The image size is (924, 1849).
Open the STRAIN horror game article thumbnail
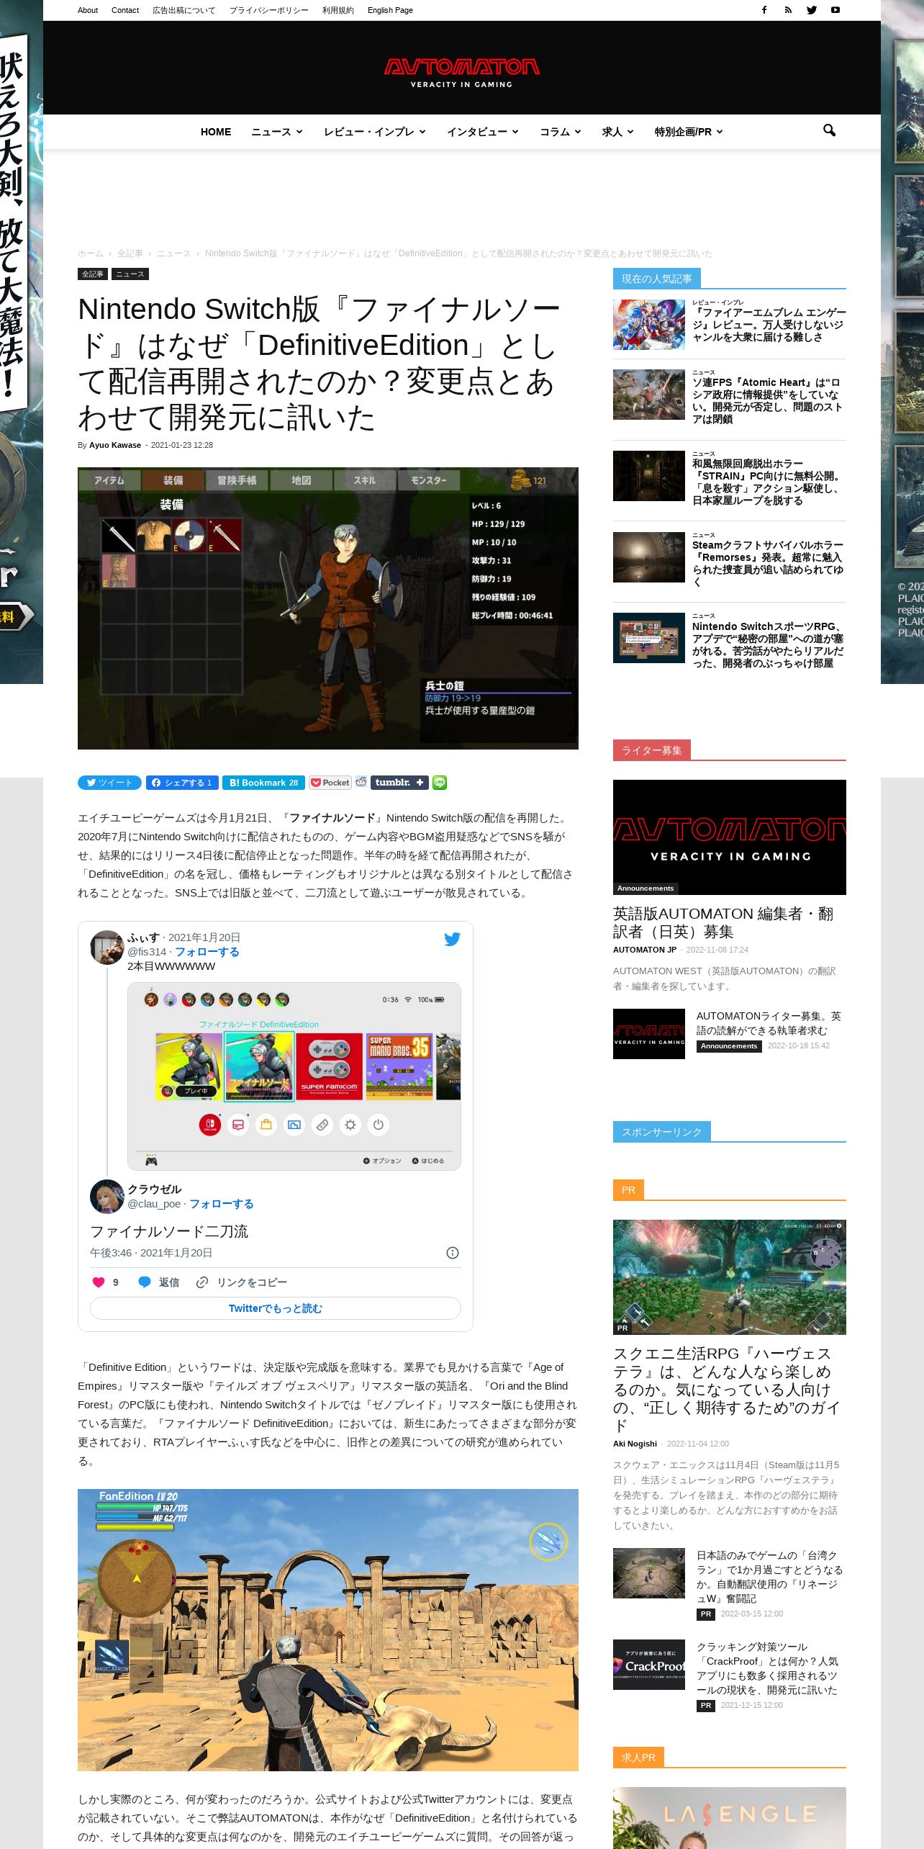point(649,476)
